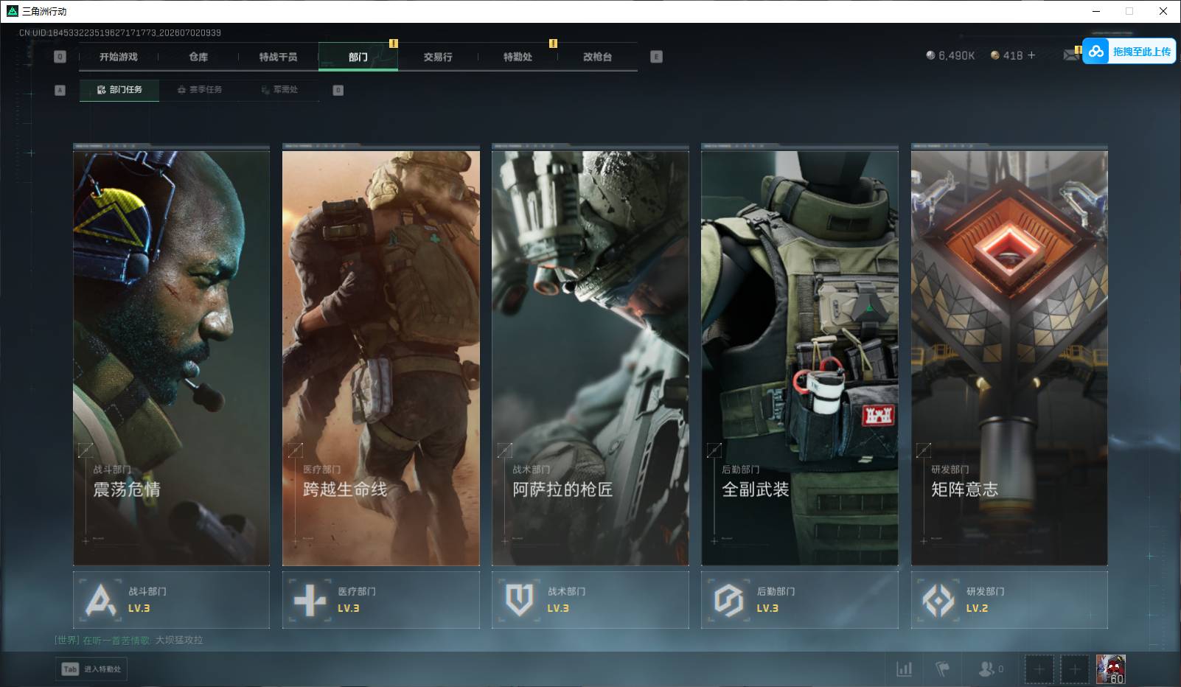Open the 阿萨拉的枪匠 mission card
Viewport: 1181px width, 687px height.
coord(590,356)
